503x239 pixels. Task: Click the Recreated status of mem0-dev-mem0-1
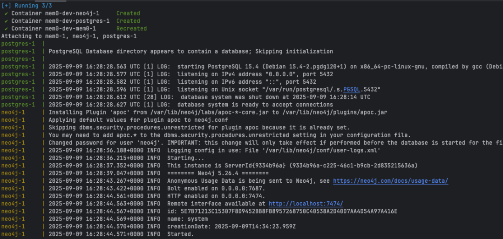pos(131,28)
